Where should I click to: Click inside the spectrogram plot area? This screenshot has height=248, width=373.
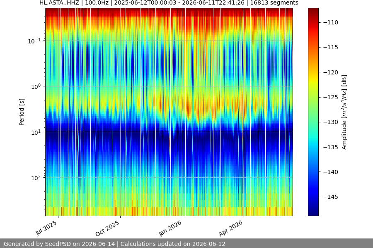[x=169, y=112]
